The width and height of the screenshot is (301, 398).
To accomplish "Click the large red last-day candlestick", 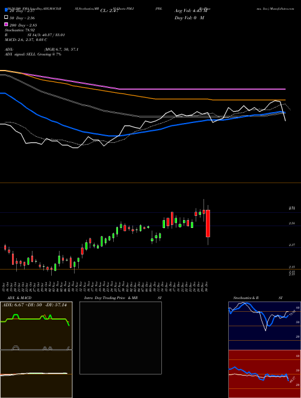I will coord(208,223).
